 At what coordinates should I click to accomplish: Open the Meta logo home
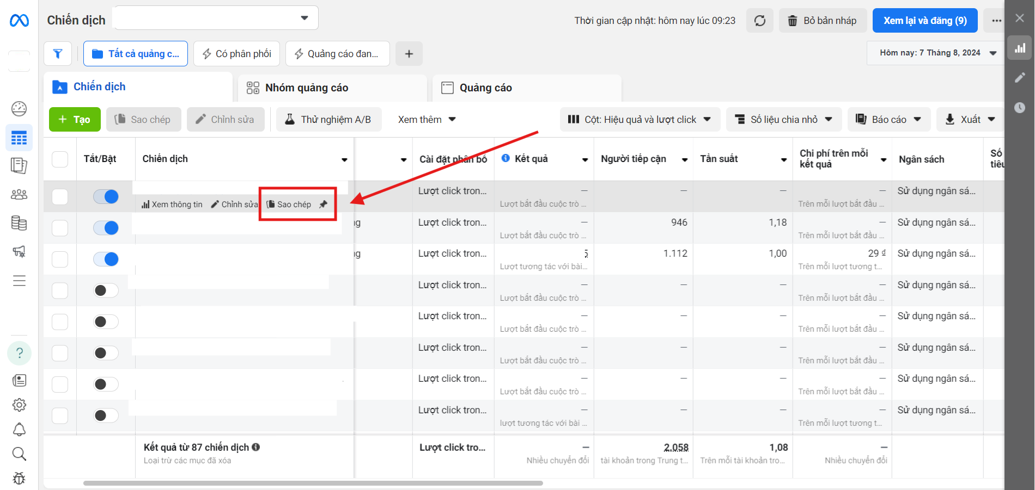click(19, 21)
